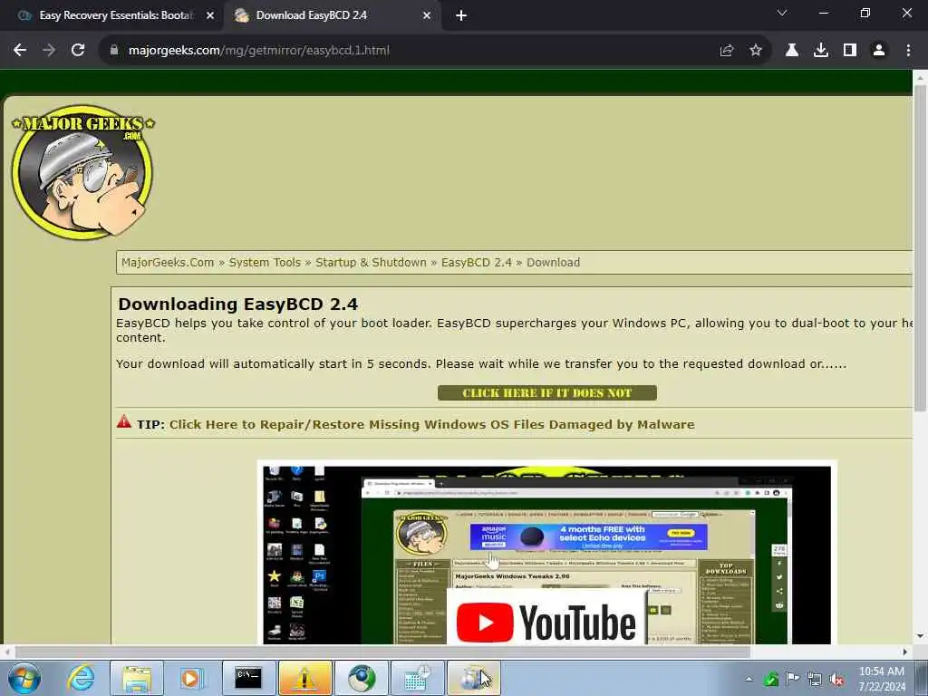This screenshot has height=696, width=928.
Task: Open the Repair/Restore Missing Windows Files tip
Action: click(431, 425)
